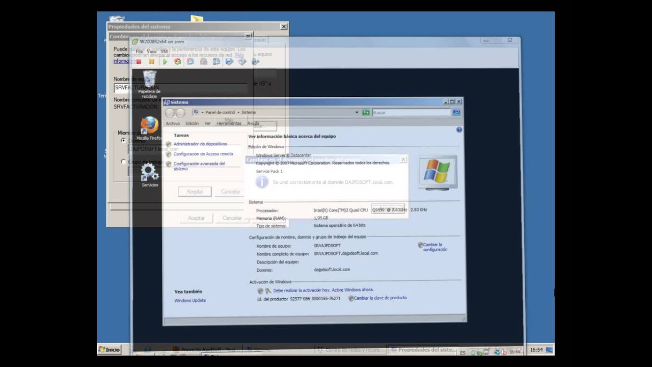Open Administrador de dispositivos link
This screenshot has height=367, width=652.
(x=200, y=144)
